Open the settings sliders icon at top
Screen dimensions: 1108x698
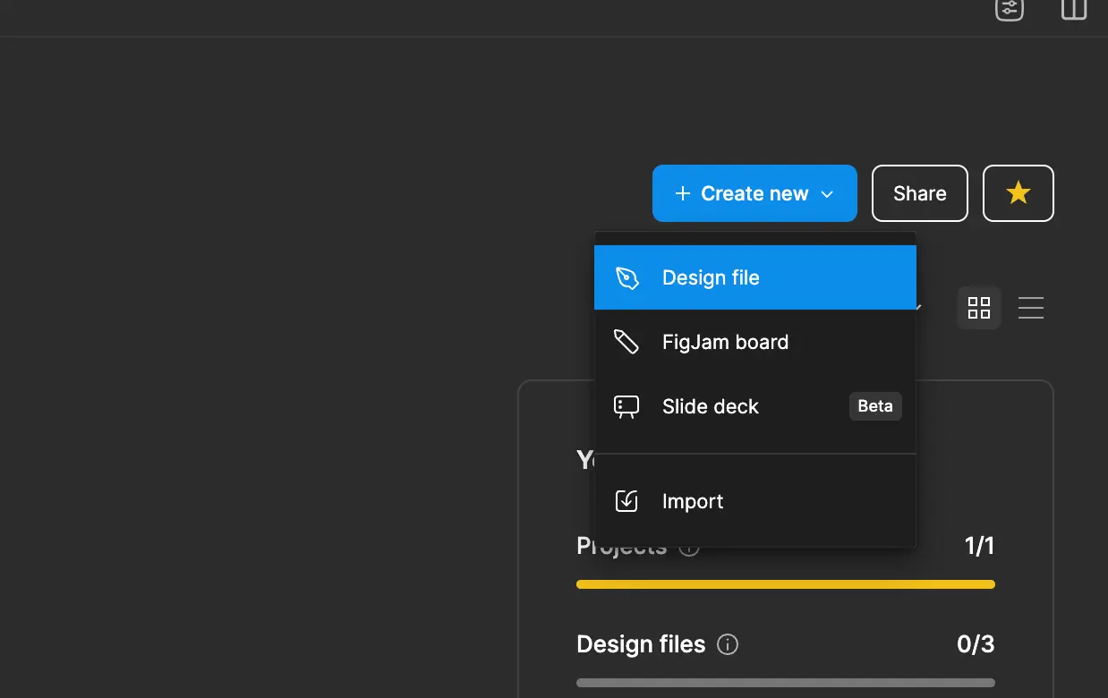click(x=1009, y=9)
